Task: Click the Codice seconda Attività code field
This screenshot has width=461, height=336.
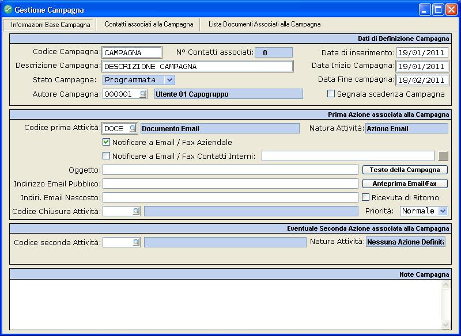Action: [x=118, y=242]
